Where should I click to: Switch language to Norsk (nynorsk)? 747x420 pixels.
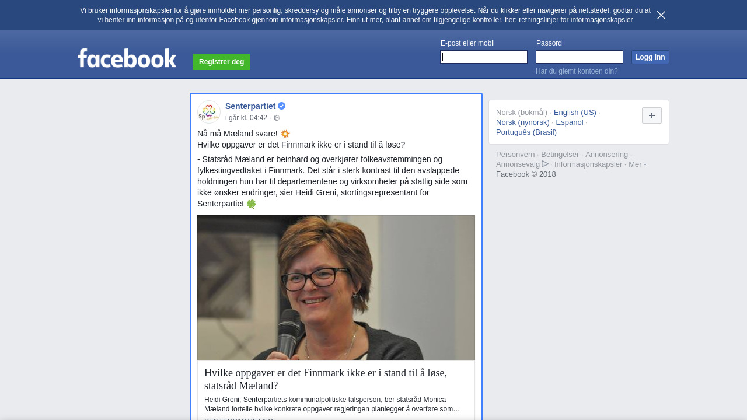coord(523,123)
